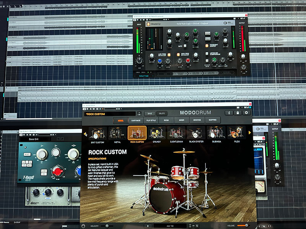
Task: Click the SSL logo in Drumstrip header
Action: (x=228, y=23)
